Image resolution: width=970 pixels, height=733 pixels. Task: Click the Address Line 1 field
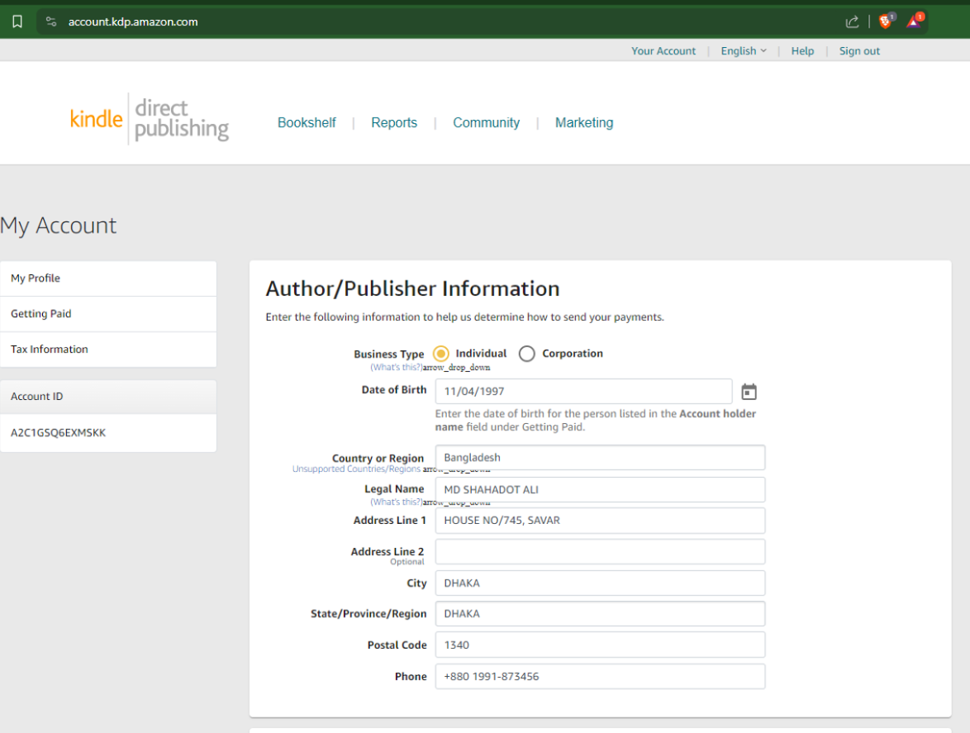coord(600,521)
